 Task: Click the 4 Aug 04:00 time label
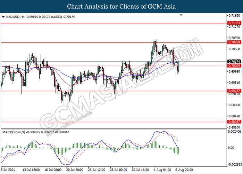point(162,170)
